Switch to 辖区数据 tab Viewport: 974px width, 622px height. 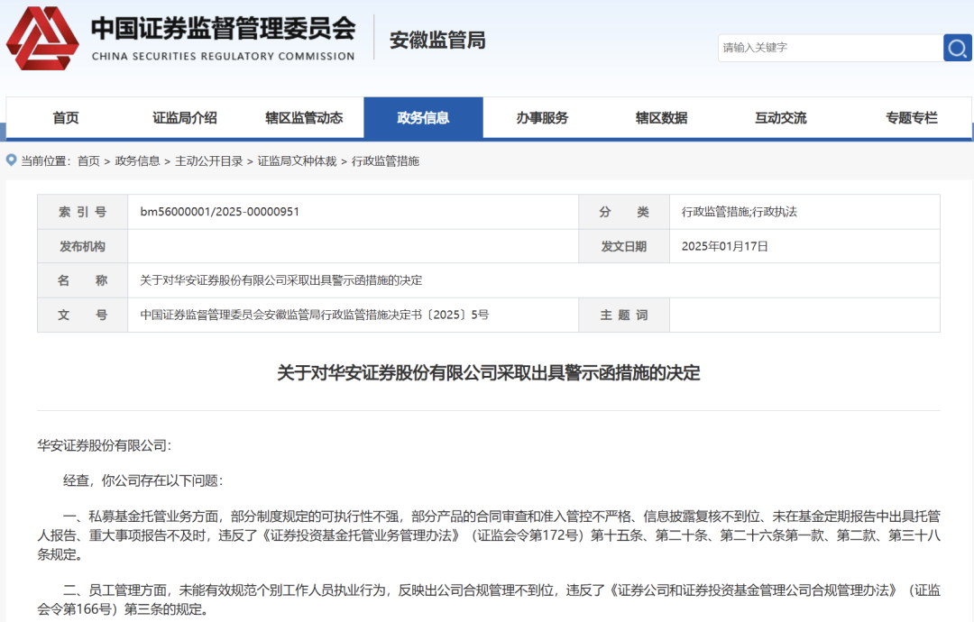point(661,118)
